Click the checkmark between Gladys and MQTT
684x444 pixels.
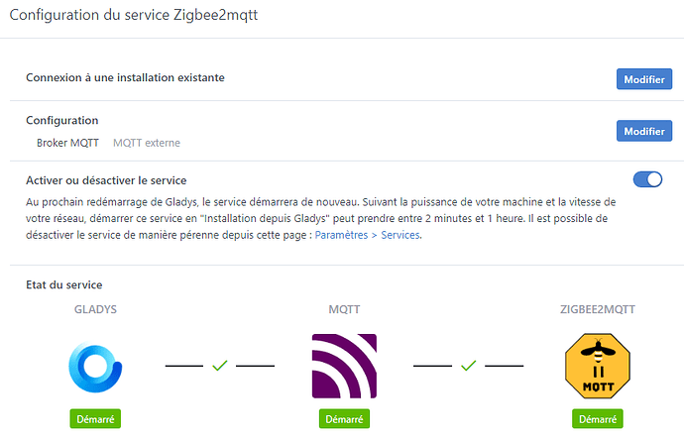pos(220,366)
